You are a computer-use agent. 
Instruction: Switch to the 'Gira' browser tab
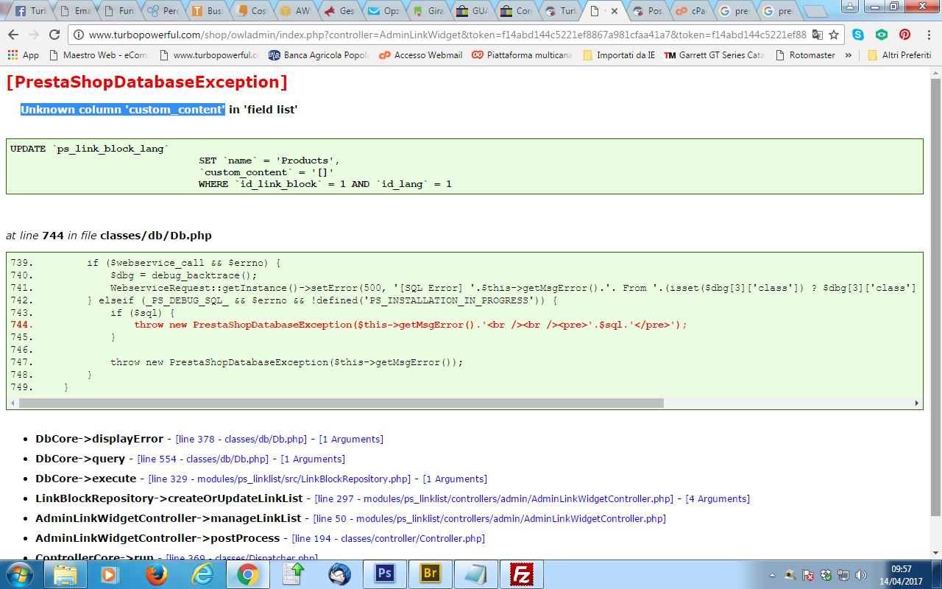click(428, 11)
